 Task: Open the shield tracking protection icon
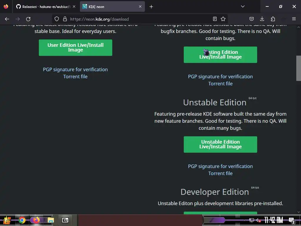57,19
